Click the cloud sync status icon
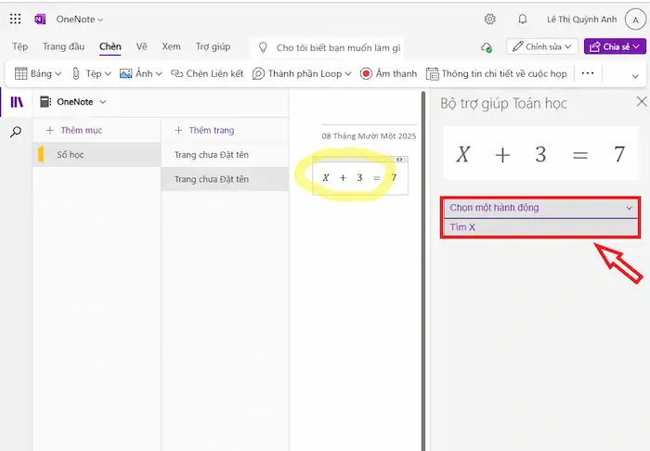 486,47
